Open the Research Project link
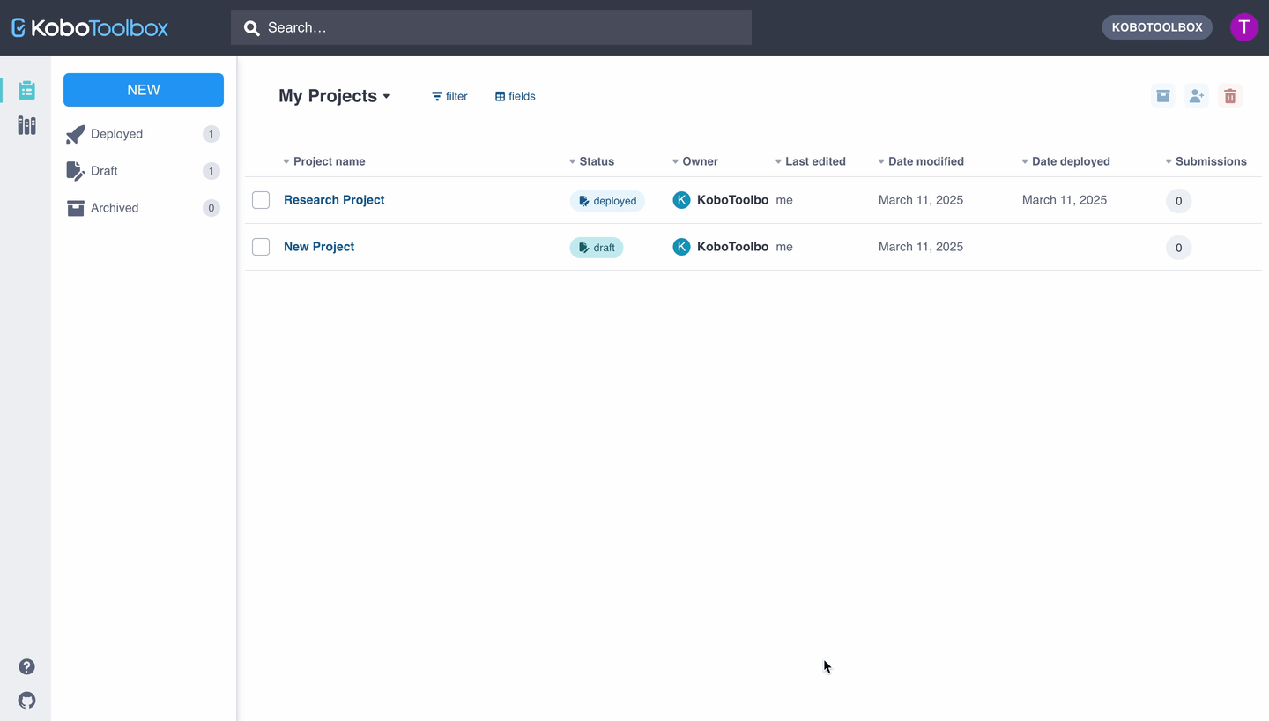This screenshot has height=721, width=1269. point(334,200)
